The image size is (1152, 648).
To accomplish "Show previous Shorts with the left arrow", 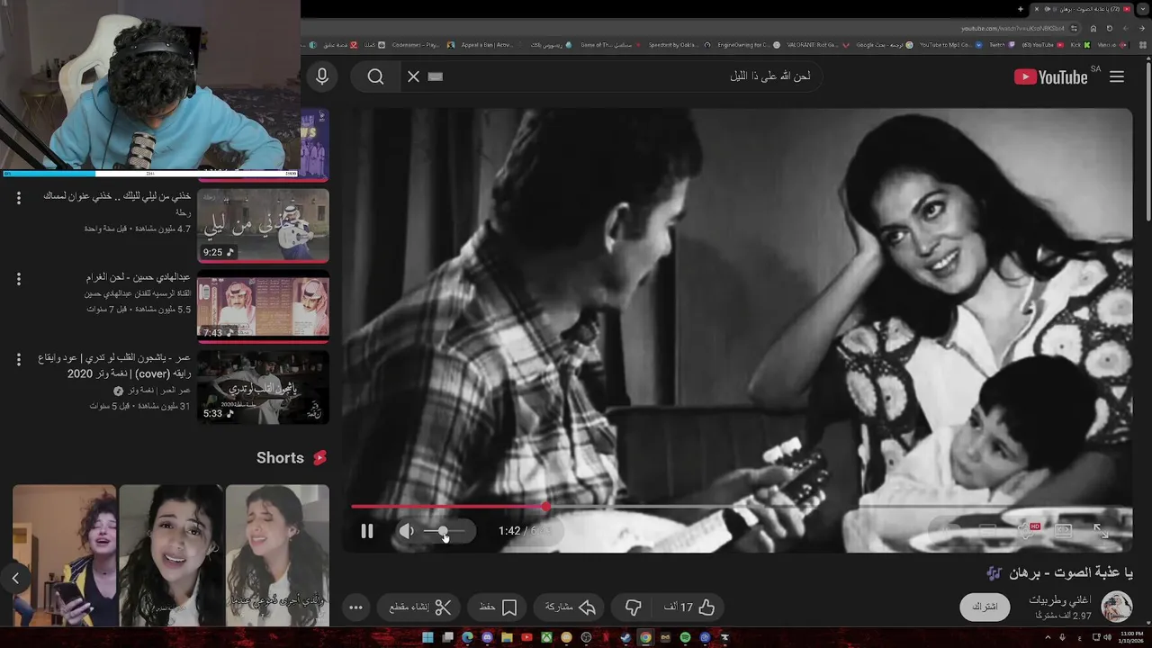I will [15, 578].
